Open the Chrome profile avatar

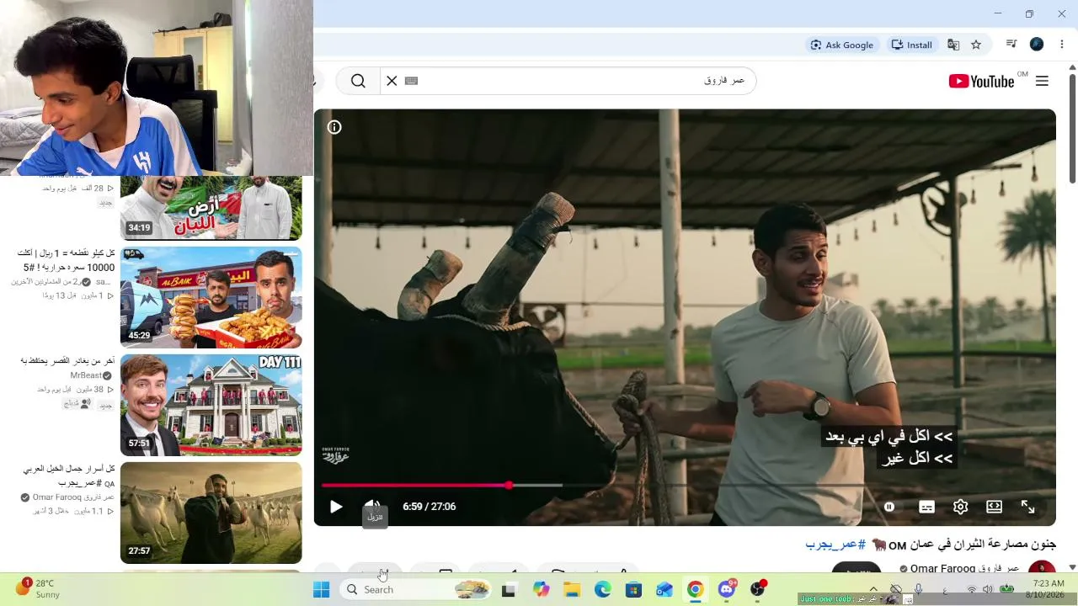[1037, 45]
